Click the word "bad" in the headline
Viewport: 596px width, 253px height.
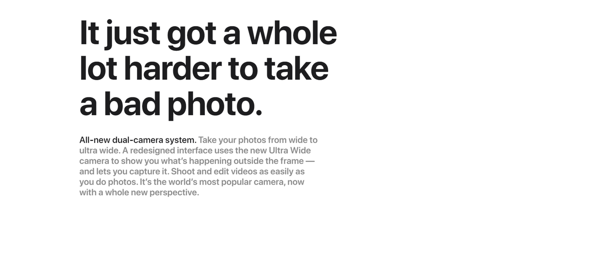132,103
